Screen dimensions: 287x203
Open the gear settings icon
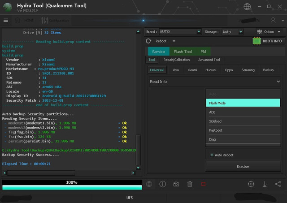point(251,184)
